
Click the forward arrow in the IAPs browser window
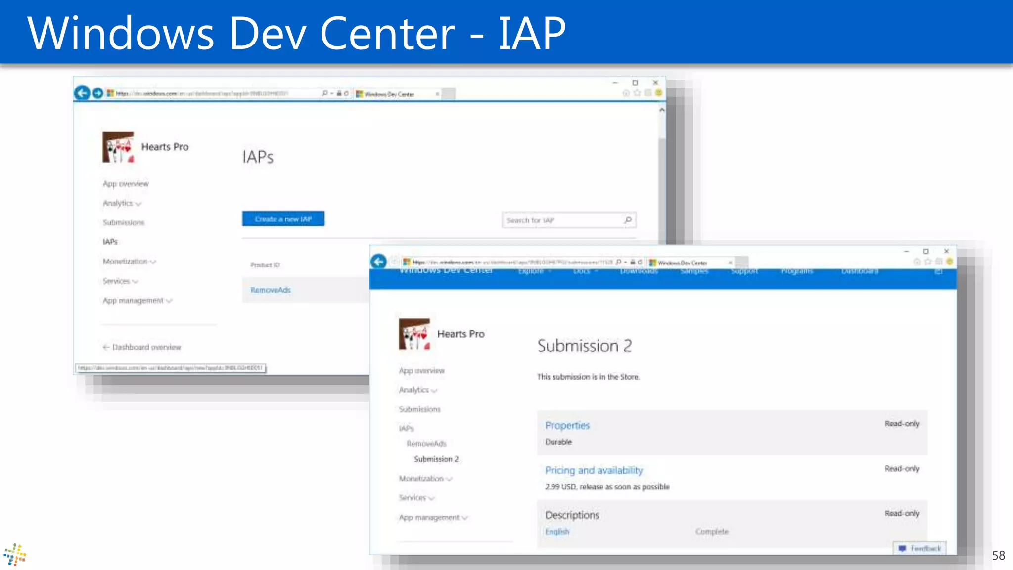click(x=98, y=93)
